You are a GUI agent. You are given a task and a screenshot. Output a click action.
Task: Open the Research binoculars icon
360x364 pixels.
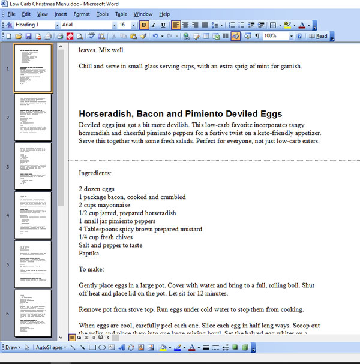point(101,36)
